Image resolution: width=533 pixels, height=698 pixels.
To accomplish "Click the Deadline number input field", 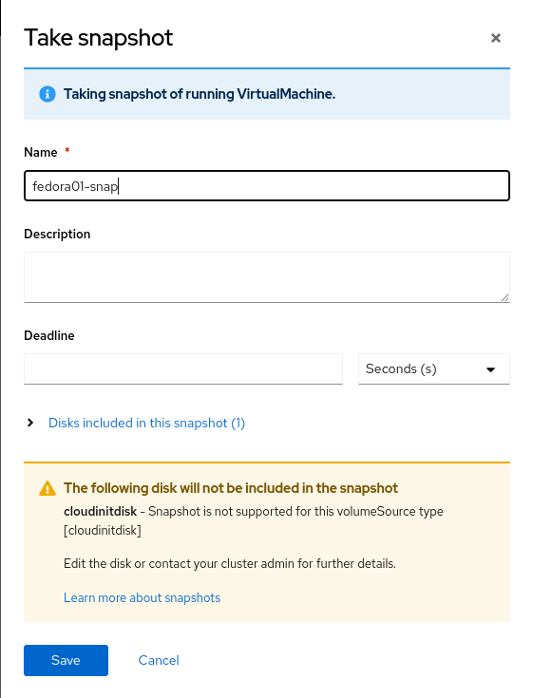I will (x=183, y=369).
